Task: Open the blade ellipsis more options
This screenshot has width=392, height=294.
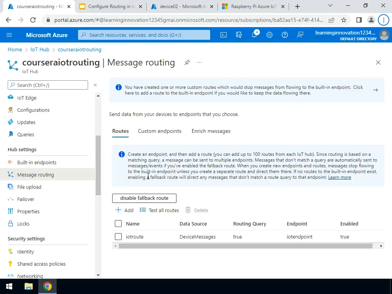Action: (x=199, y=62)
